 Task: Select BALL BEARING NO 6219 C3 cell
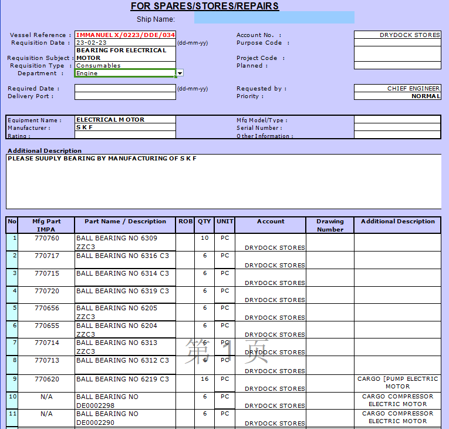coord(125,383)
